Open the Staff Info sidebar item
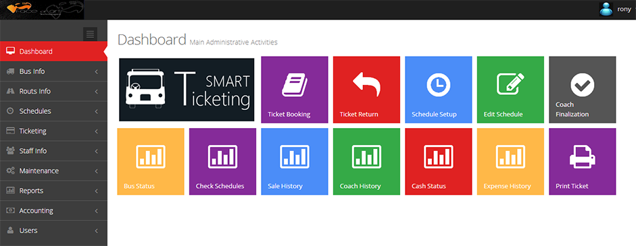 point(53,151)
